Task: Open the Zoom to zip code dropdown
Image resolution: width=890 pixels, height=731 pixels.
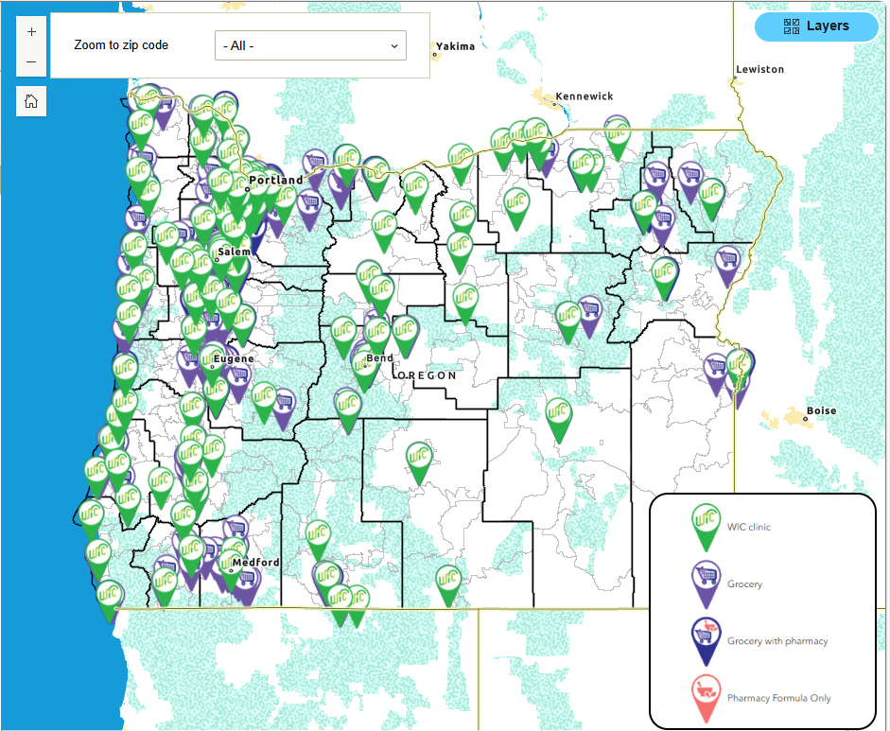Action: (310, 45)
